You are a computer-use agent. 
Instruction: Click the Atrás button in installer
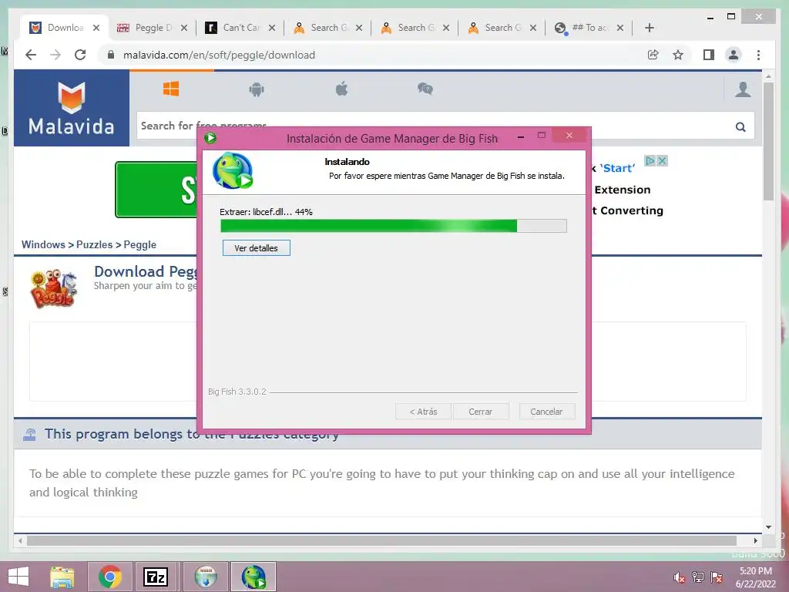click(423, 412)
